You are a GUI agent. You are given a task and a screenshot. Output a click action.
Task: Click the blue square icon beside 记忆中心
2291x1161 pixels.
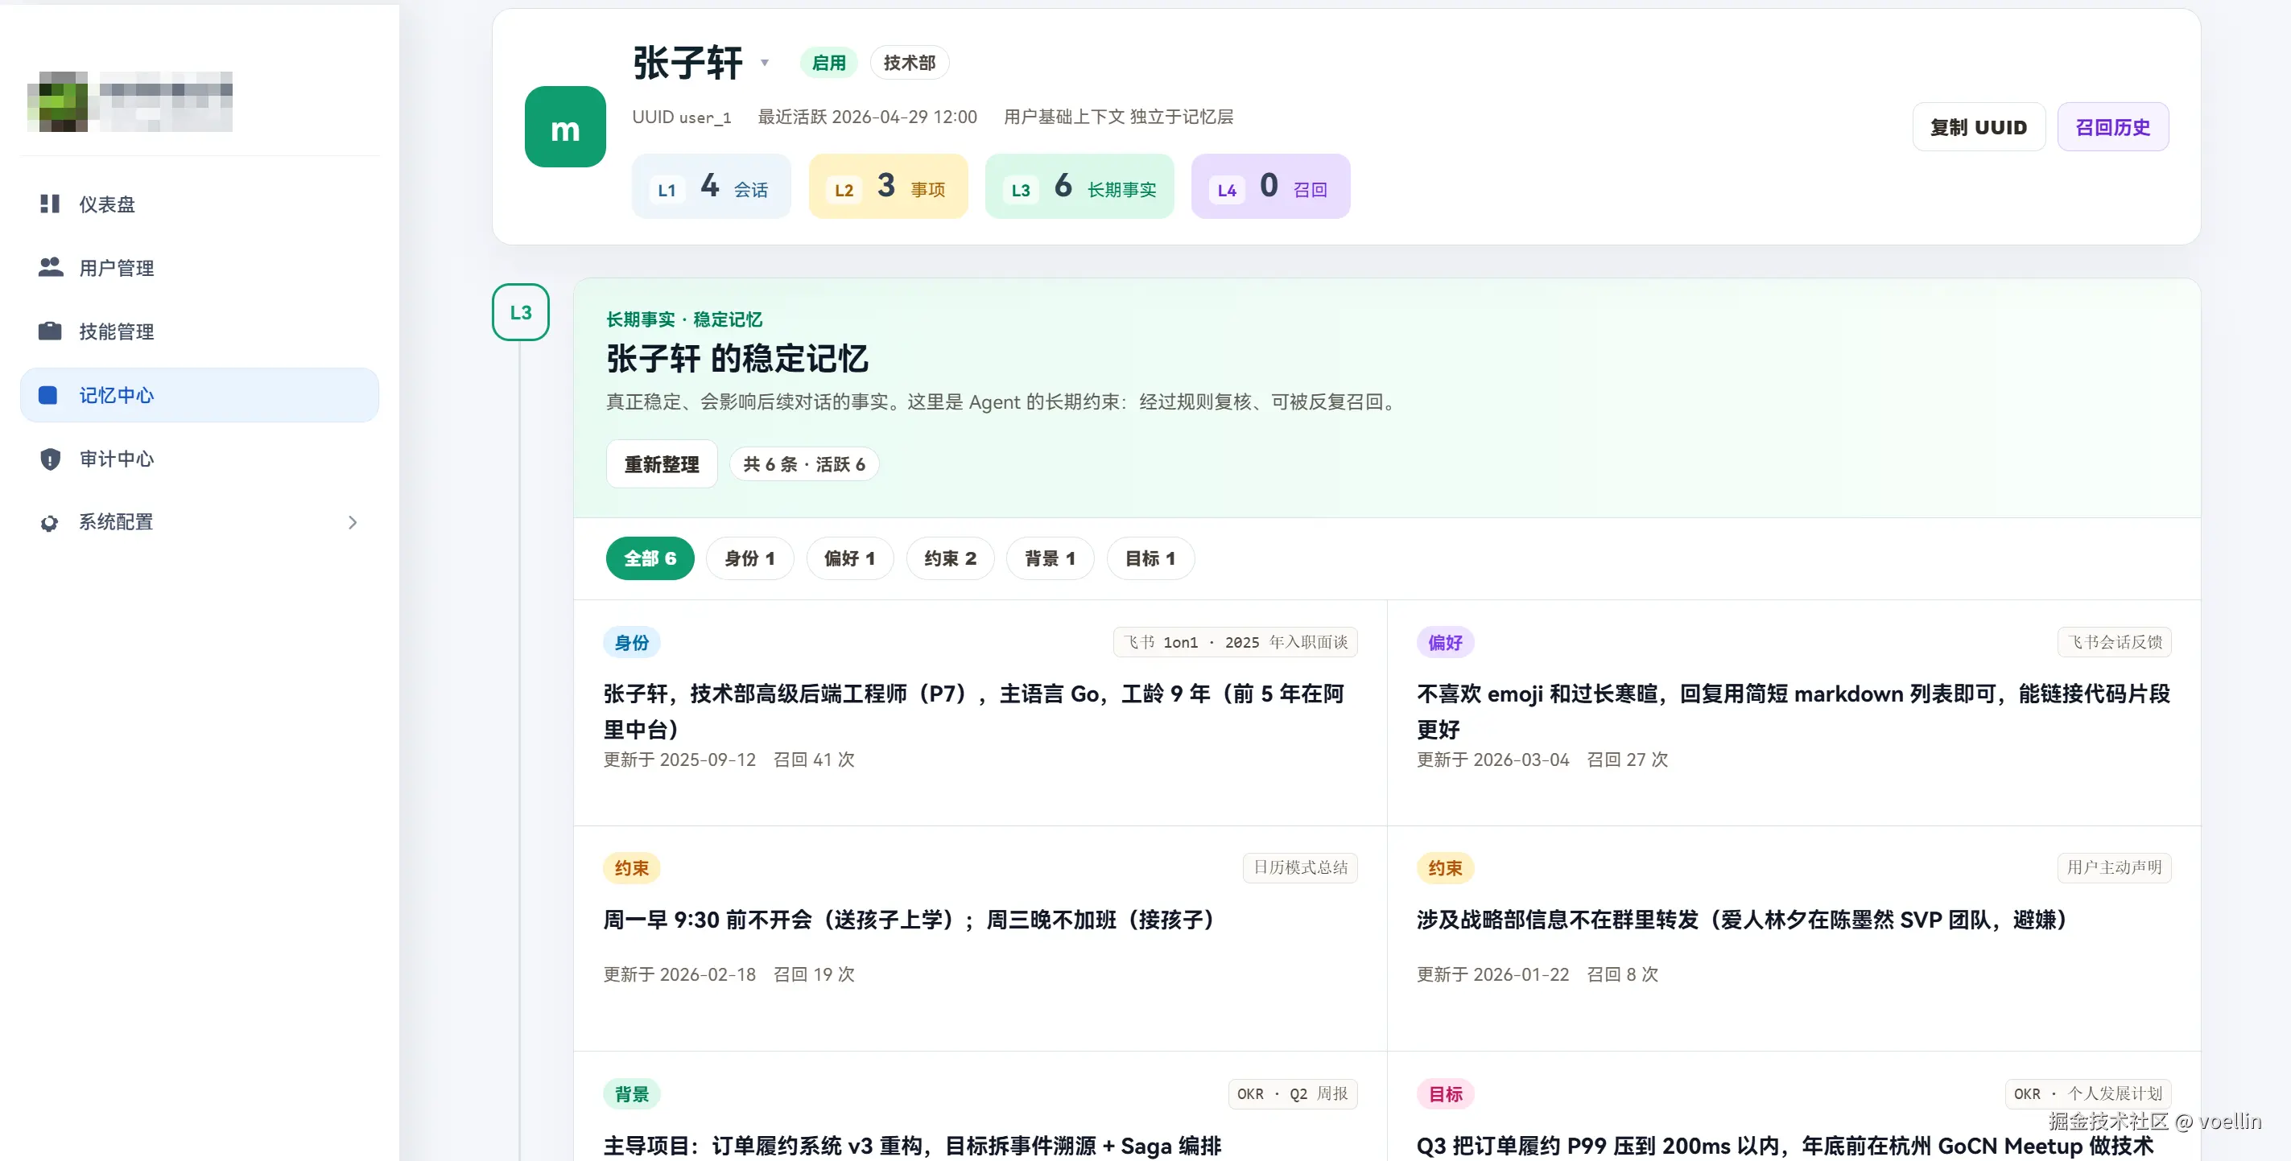tap(48, 395)
